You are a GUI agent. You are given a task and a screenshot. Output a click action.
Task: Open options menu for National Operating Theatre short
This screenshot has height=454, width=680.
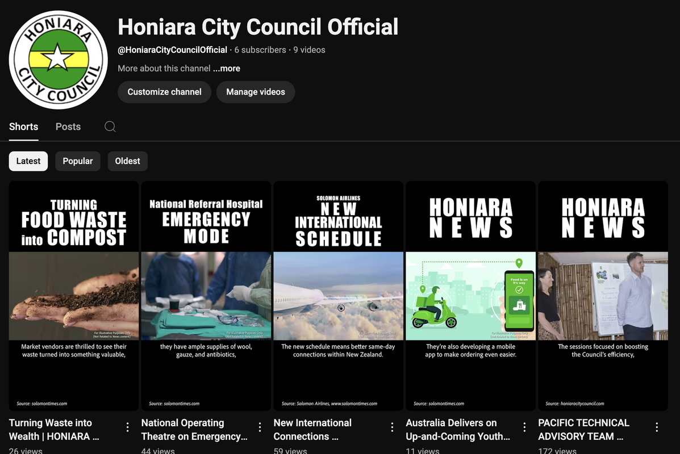(260, 427)
